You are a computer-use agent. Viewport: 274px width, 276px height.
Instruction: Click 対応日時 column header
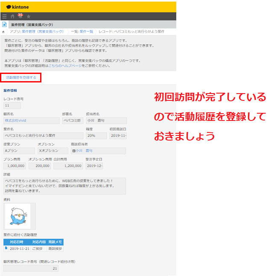point(17,242)
